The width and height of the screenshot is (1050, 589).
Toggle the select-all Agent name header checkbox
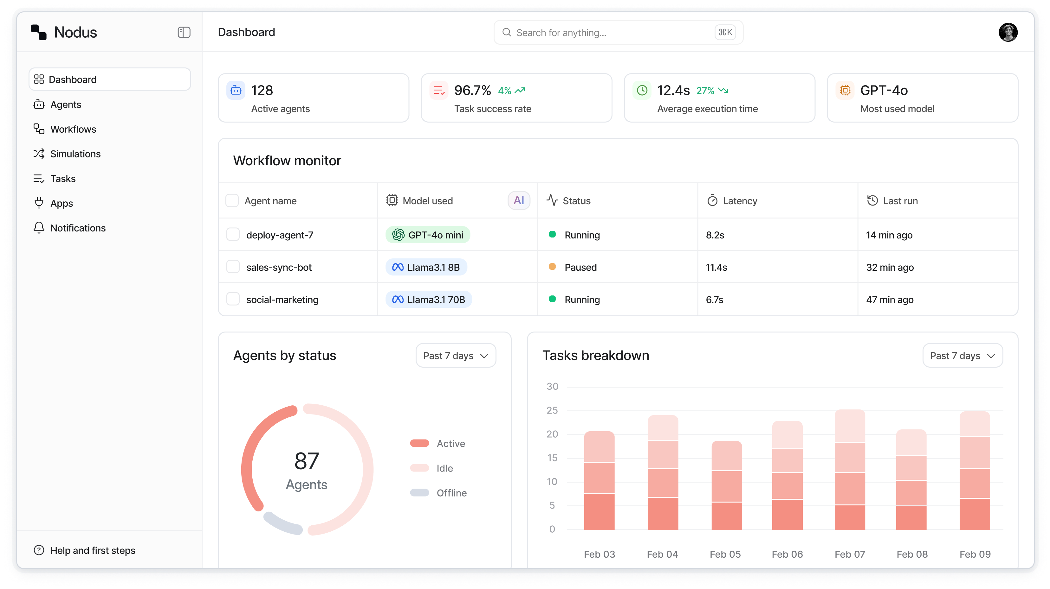click(232, 200)
